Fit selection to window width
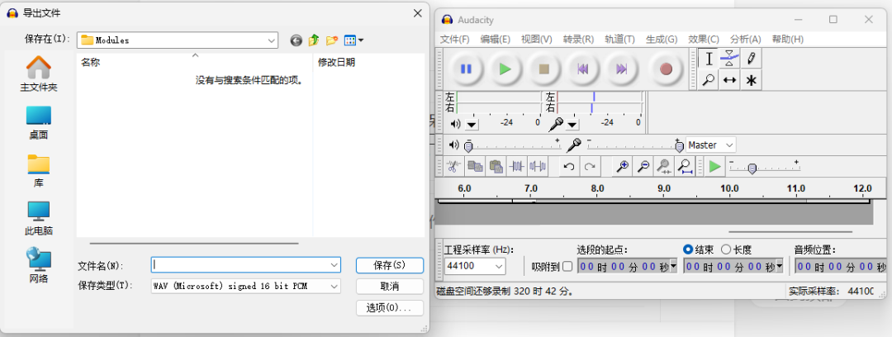 tap(664, 166)
